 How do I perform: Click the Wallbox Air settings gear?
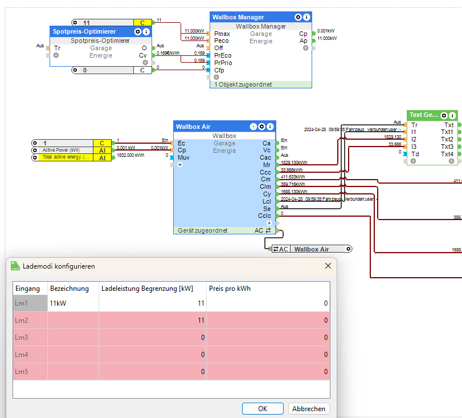[x=261, y=127]
